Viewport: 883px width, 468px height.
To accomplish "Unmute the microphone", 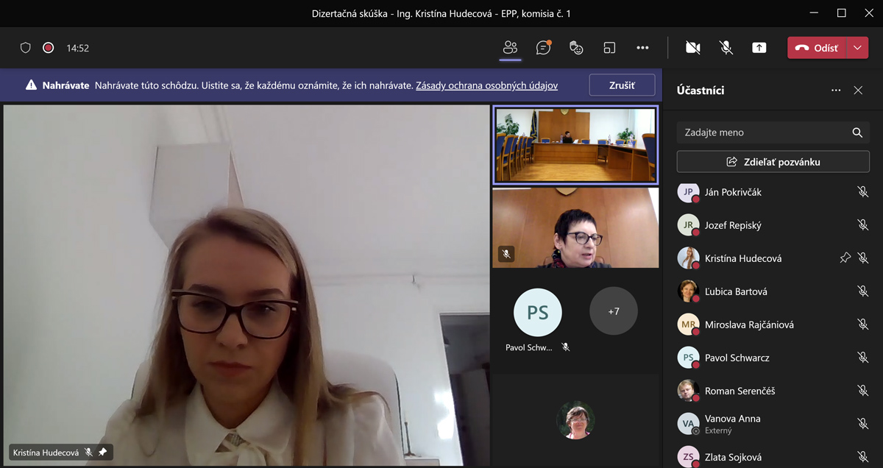I will coord(726,48).
